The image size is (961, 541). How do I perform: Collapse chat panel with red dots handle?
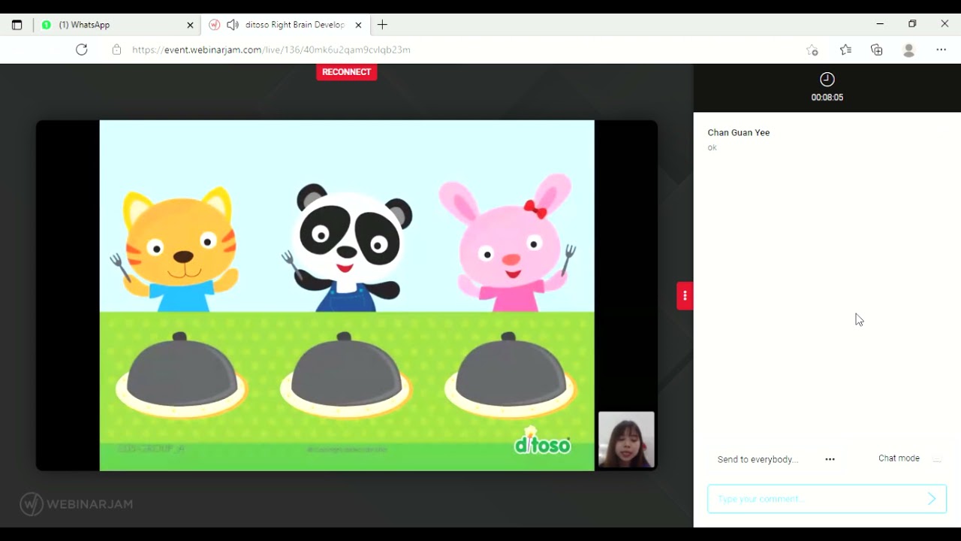(684, 295)
